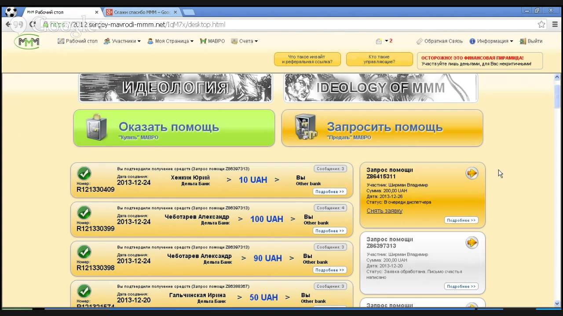This screenshot has height=316, width=563.
Task: Click 'Кто такие управляющие?' button
Action: click(x=379, y=59)
